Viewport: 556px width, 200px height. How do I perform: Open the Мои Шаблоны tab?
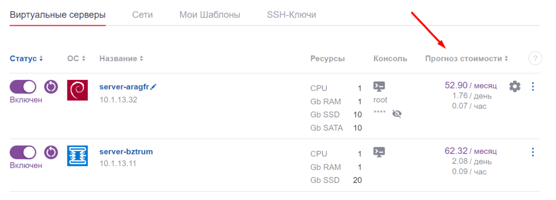[210, 15]
